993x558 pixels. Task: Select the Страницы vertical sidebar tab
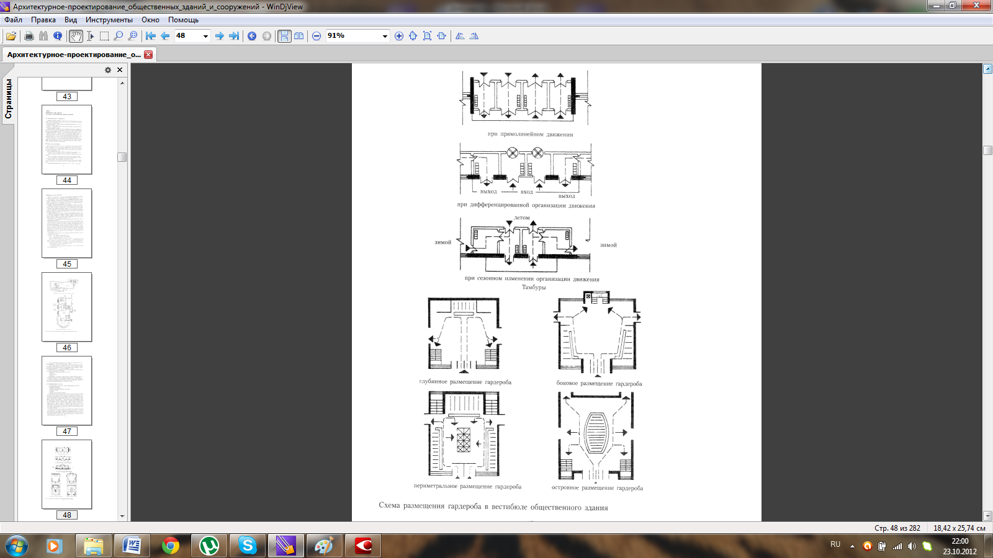[x=8, y=99]
